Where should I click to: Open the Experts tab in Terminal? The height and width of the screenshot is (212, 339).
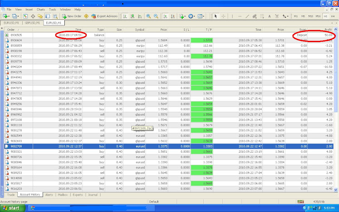(77, 195)
